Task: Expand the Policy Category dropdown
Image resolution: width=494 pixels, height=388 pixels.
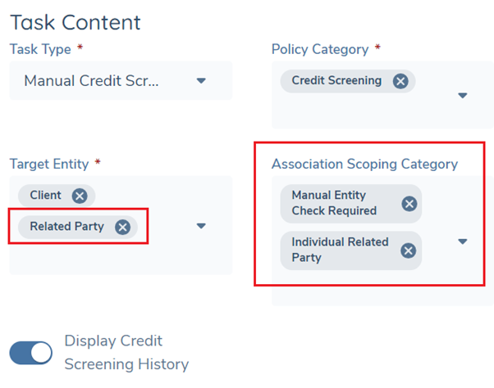Action: pos(462,96)
